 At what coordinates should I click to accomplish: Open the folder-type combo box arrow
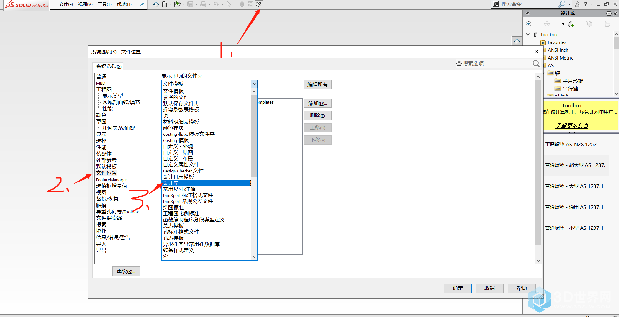click(254, 84)
